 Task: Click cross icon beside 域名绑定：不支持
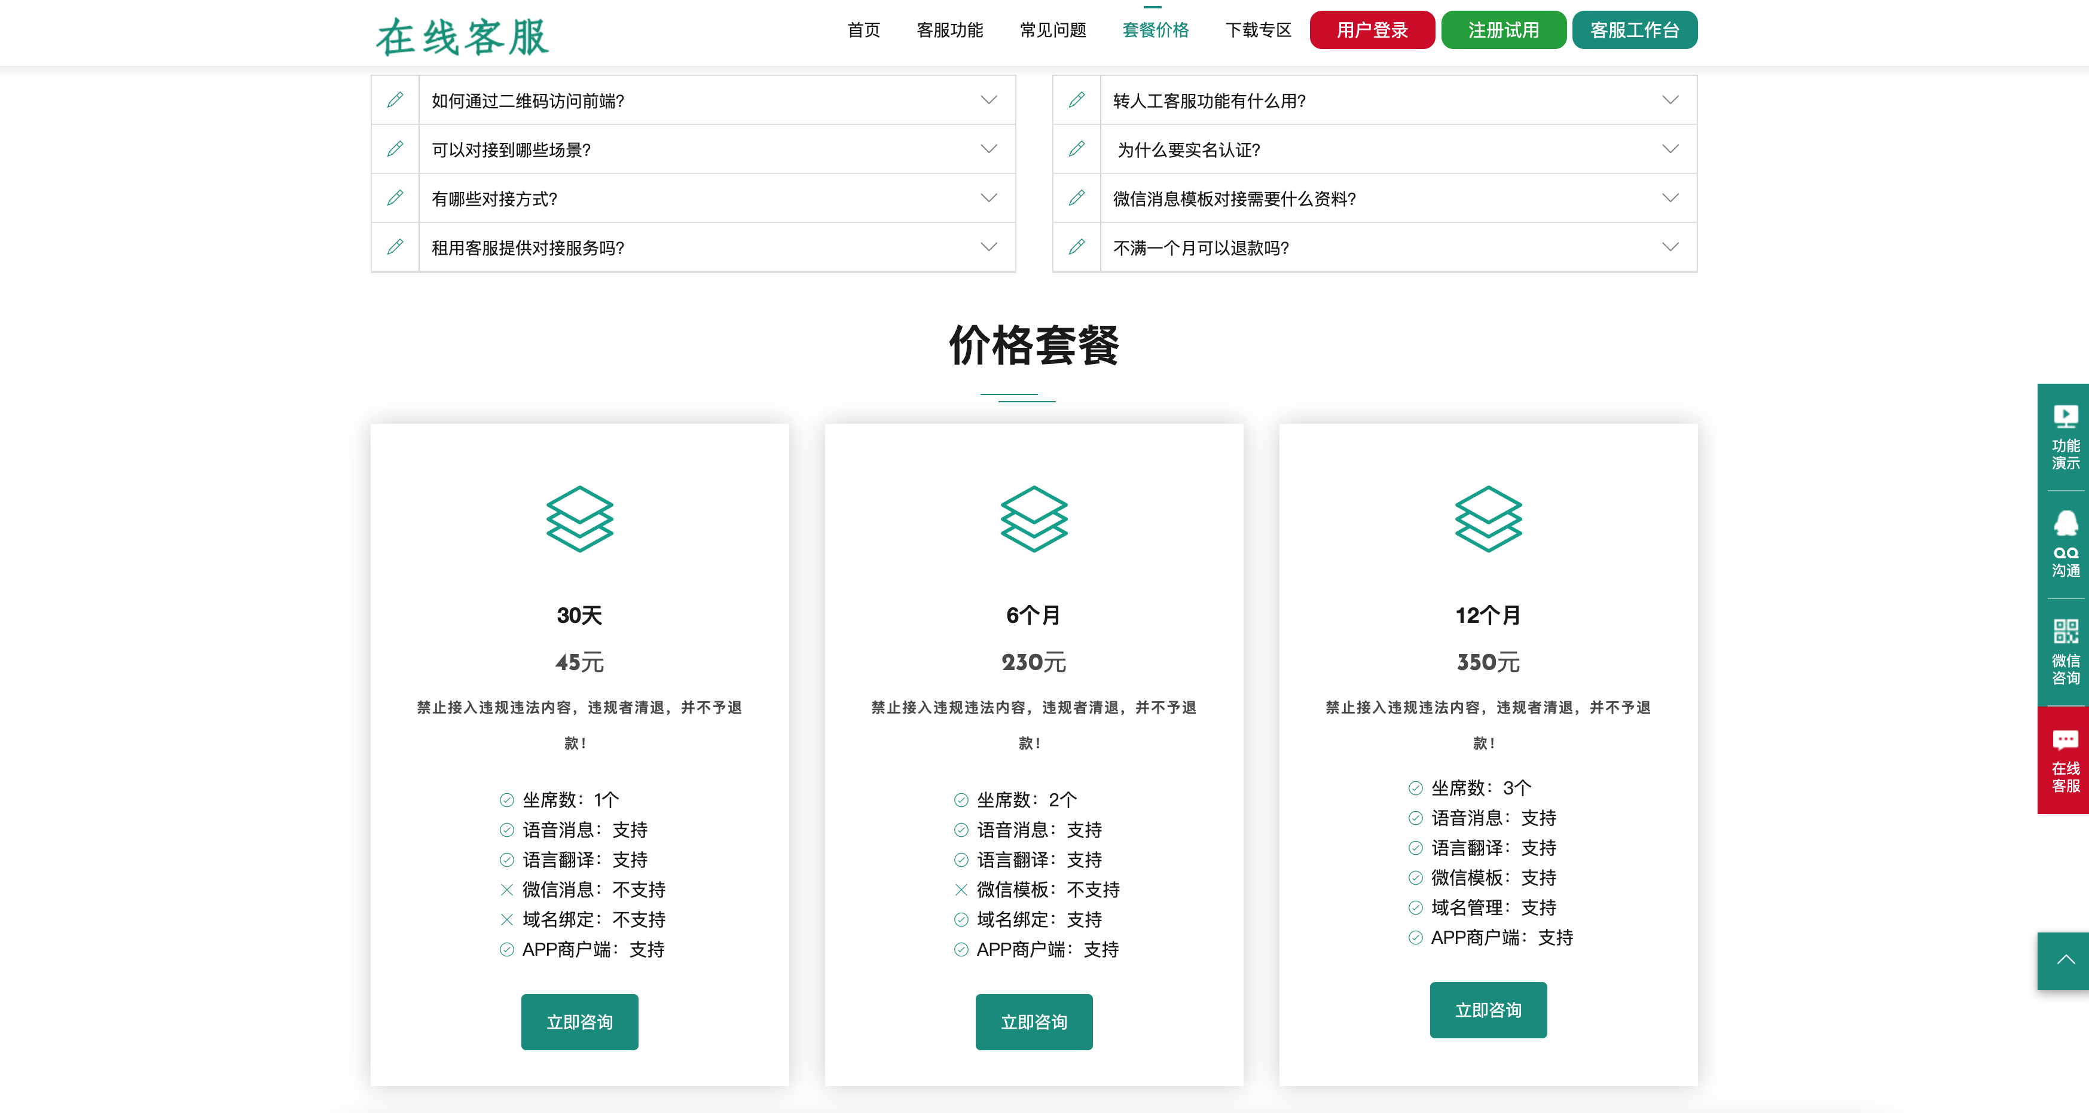tap(507, 920)
